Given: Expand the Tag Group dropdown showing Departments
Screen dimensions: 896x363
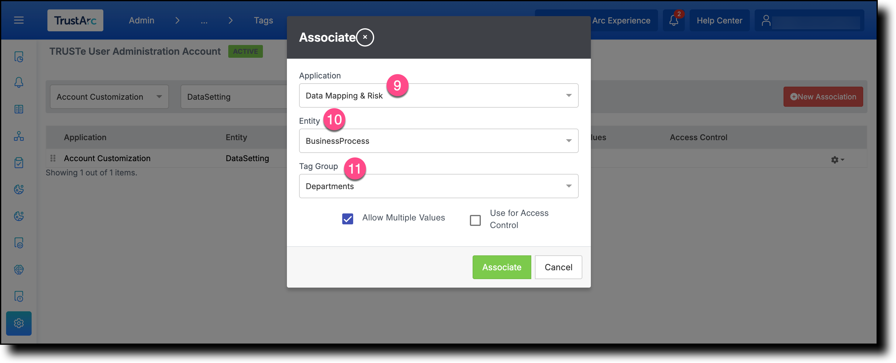Looking at the screenshot, I should coord(439,186).
